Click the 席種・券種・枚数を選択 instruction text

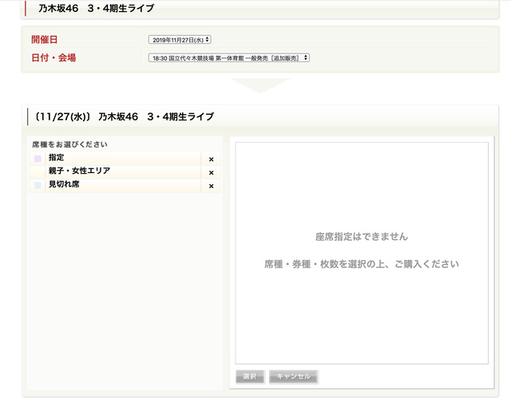[x=362, y=264]
